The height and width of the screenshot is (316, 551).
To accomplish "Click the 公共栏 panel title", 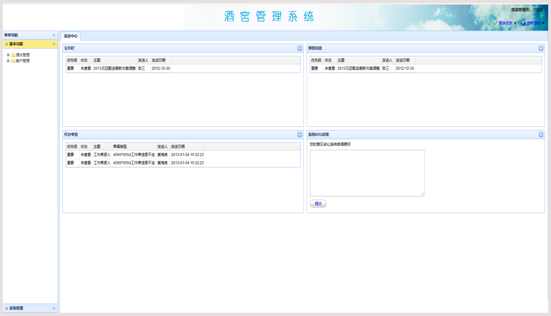I will [x=69, y=48].
